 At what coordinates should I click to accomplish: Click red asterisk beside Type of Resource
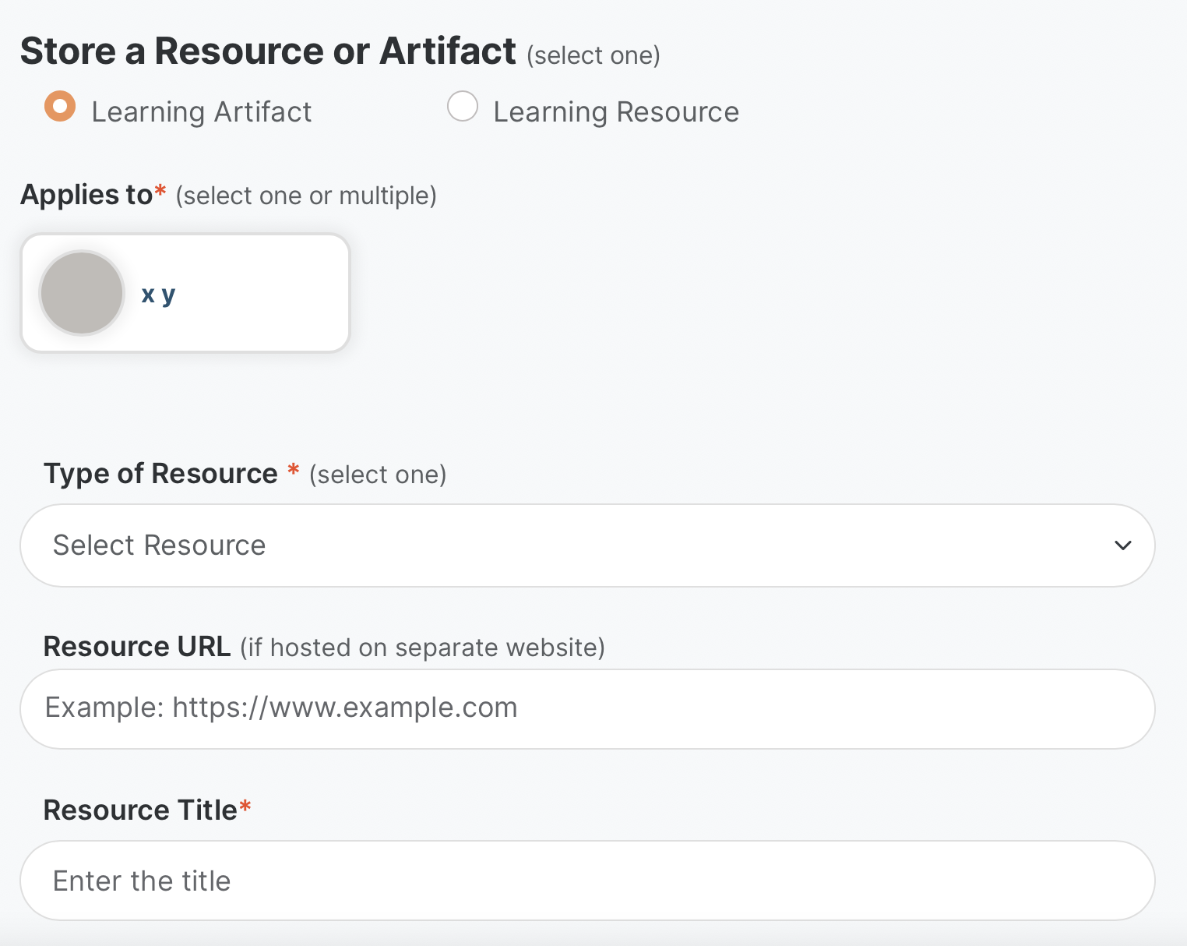pos(294,470)
